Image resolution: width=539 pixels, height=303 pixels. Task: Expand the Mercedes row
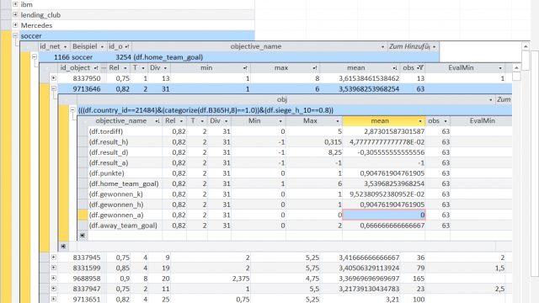(15, 25)
